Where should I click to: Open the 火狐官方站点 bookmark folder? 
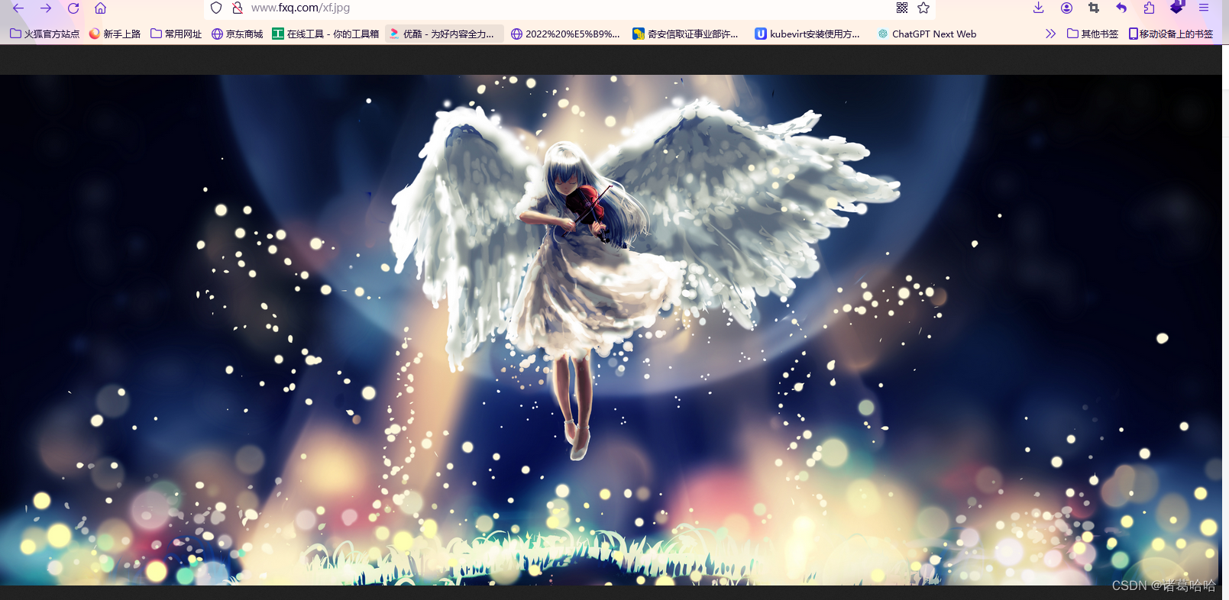44,34
